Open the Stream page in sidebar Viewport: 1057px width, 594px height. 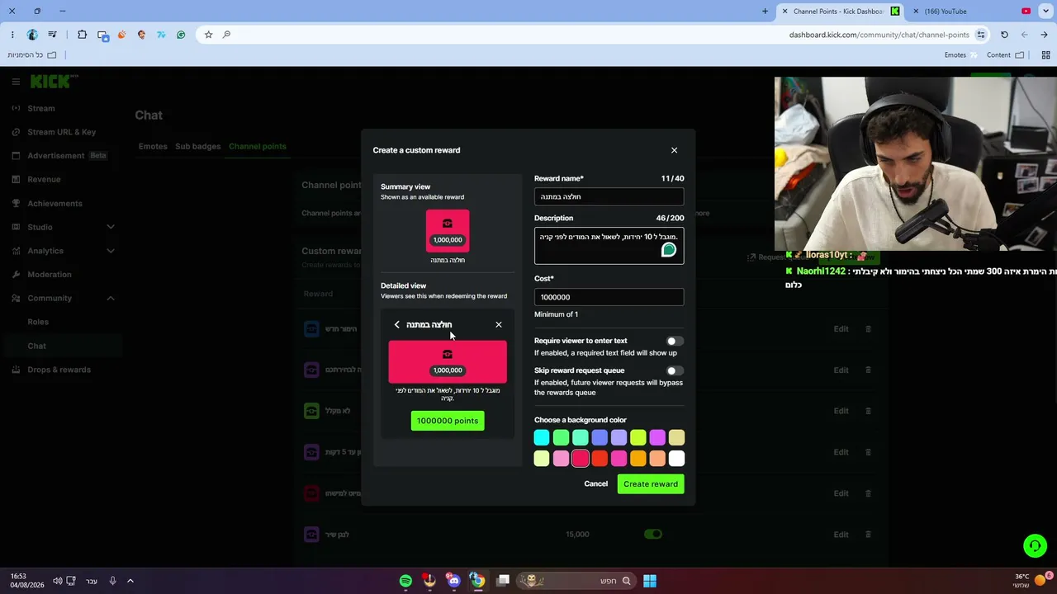coord(40,108)
